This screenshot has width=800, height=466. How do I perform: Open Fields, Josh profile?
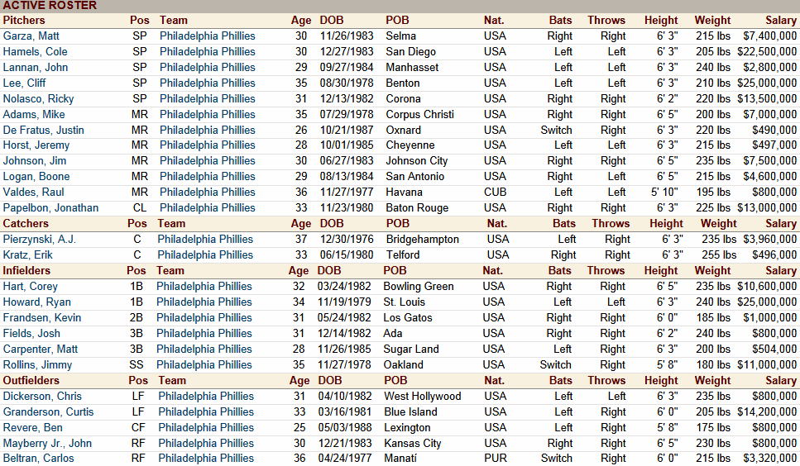pyautogui.click(x=31, y=334)
